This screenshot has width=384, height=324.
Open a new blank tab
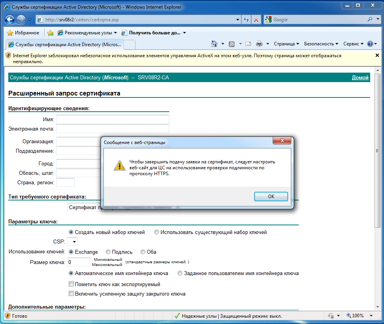(129, 45)
